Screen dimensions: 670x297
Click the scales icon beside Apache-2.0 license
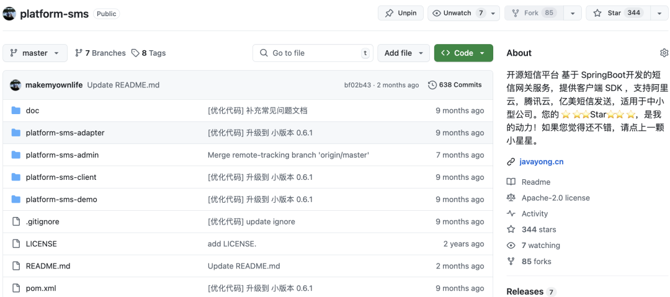[x=511, y=198]
